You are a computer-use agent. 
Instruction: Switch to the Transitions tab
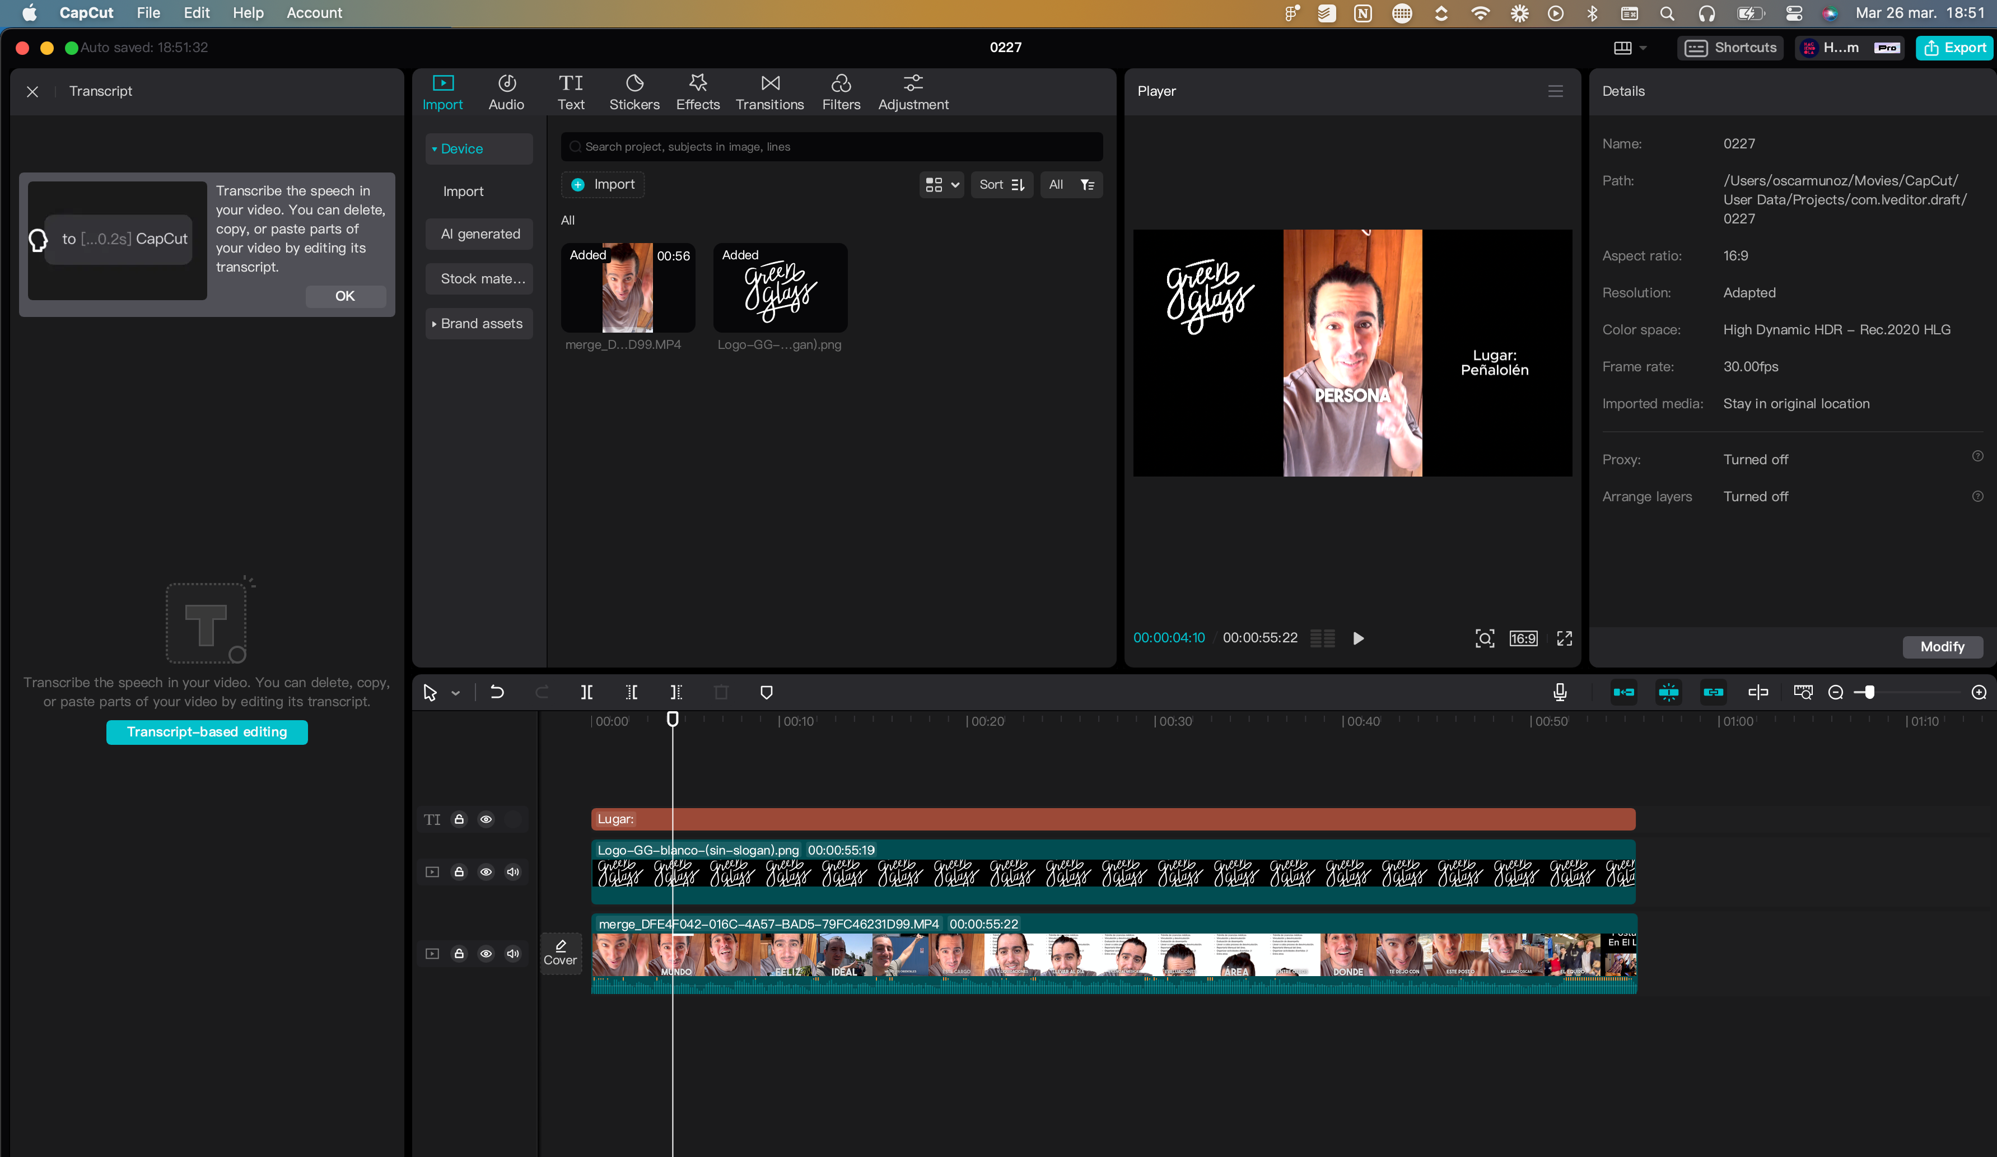click(769, 92)
